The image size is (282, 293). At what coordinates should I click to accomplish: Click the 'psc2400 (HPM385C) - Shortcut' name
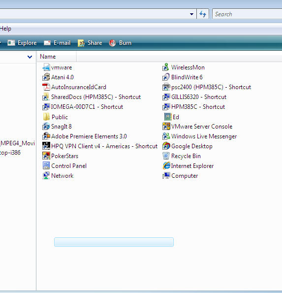point(211,87)
